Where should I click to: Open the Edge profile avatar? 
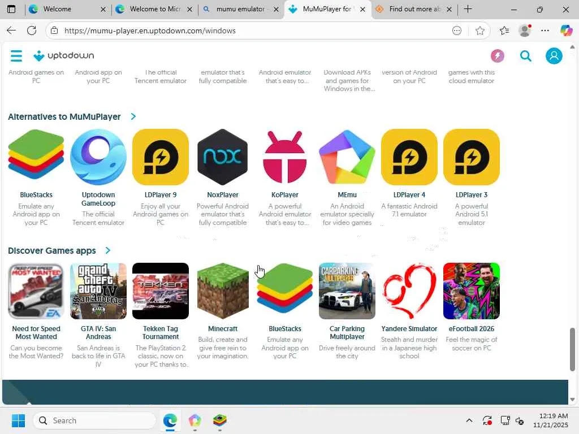tap(525, 31)
